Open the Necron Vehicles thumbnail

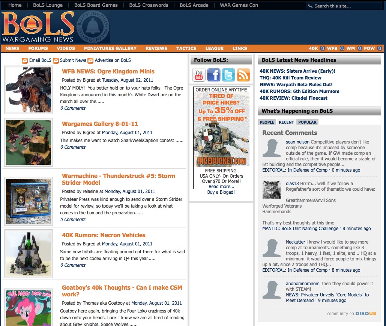tap(29, 254)
